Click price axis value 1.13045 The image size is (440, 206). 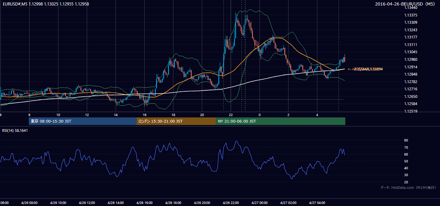pyautogui.click(x=411, y=52)
